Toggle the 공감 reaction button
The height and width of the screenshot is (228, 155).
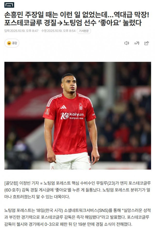click(x=12, y=43)
